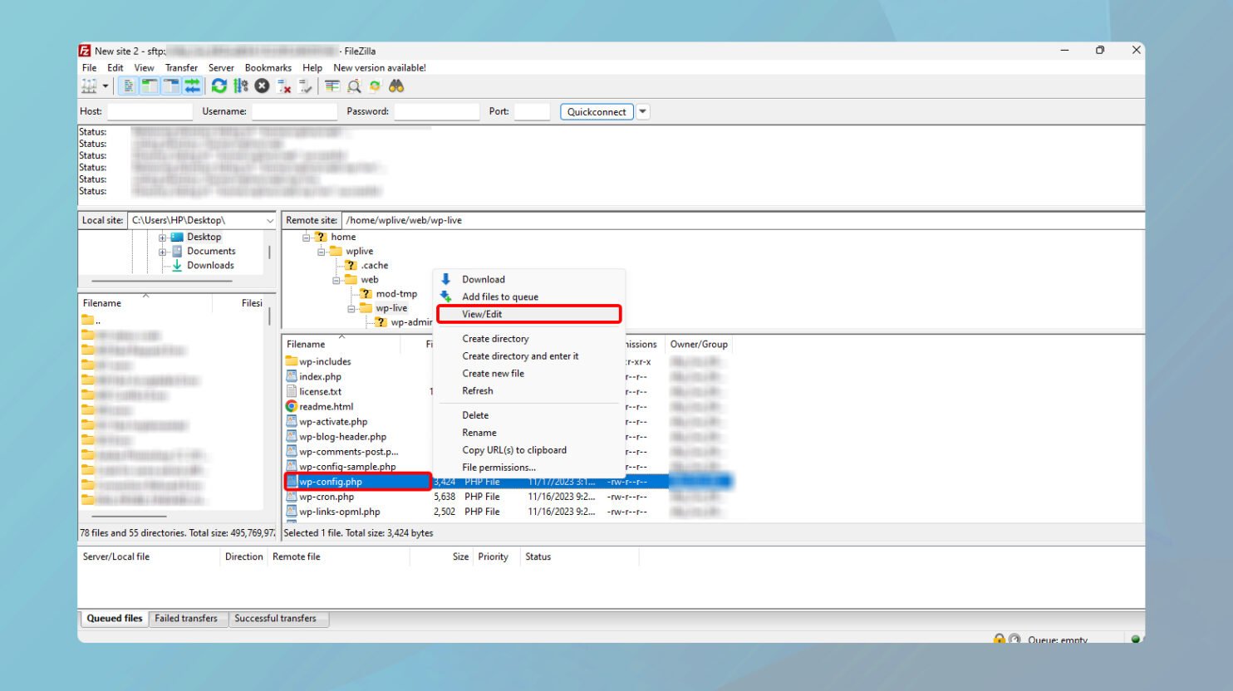Toggle synchronized browsing mode
Viewport: 1233px width, 691px height.
[375, 85]
